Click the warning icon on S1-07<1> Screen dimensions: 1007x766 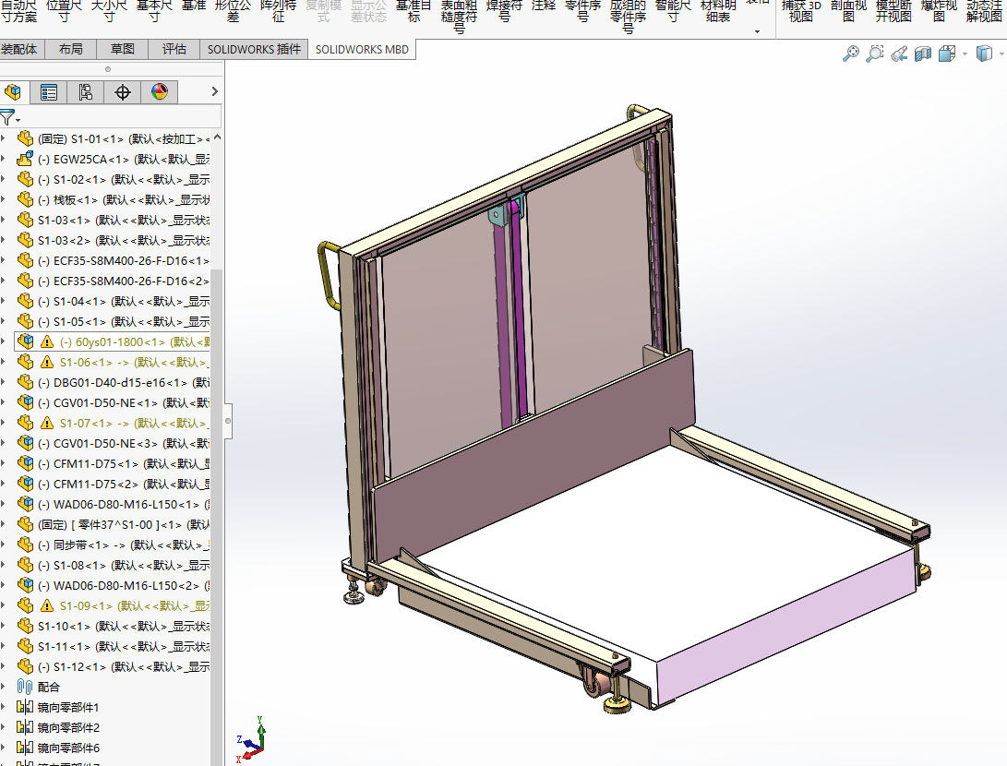(x=47, y=423)
